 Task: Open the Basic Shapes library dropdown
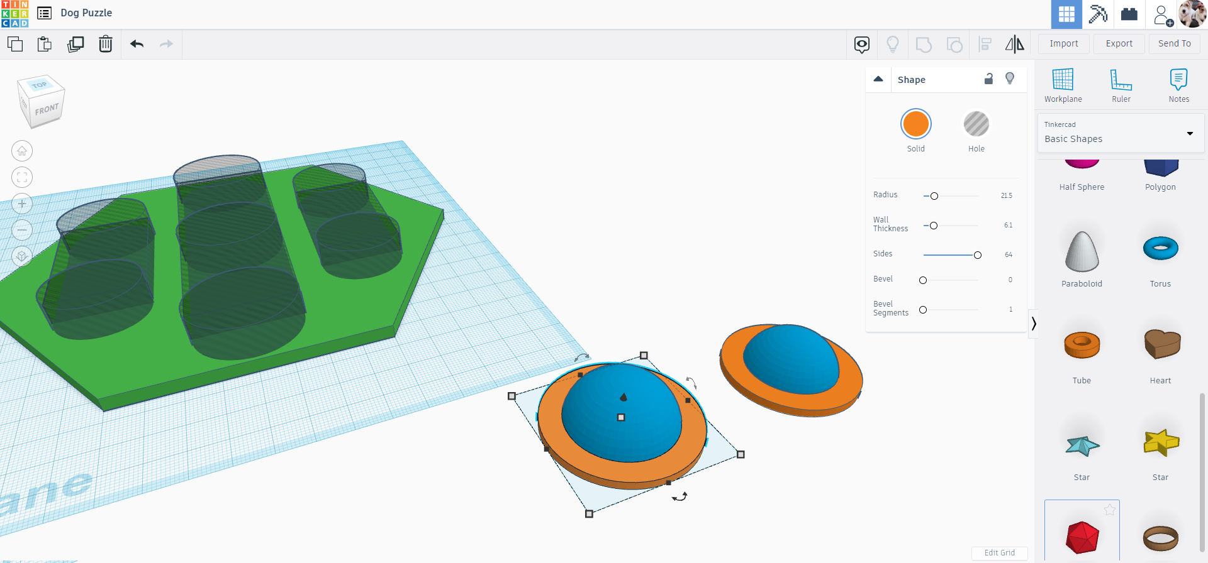tap(1121, 133)
